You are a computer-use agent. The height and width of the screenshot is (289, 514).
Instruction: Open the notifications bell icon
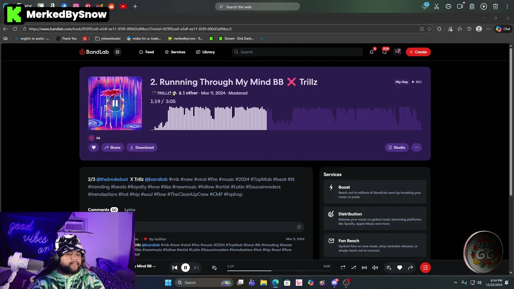[371, 52]
